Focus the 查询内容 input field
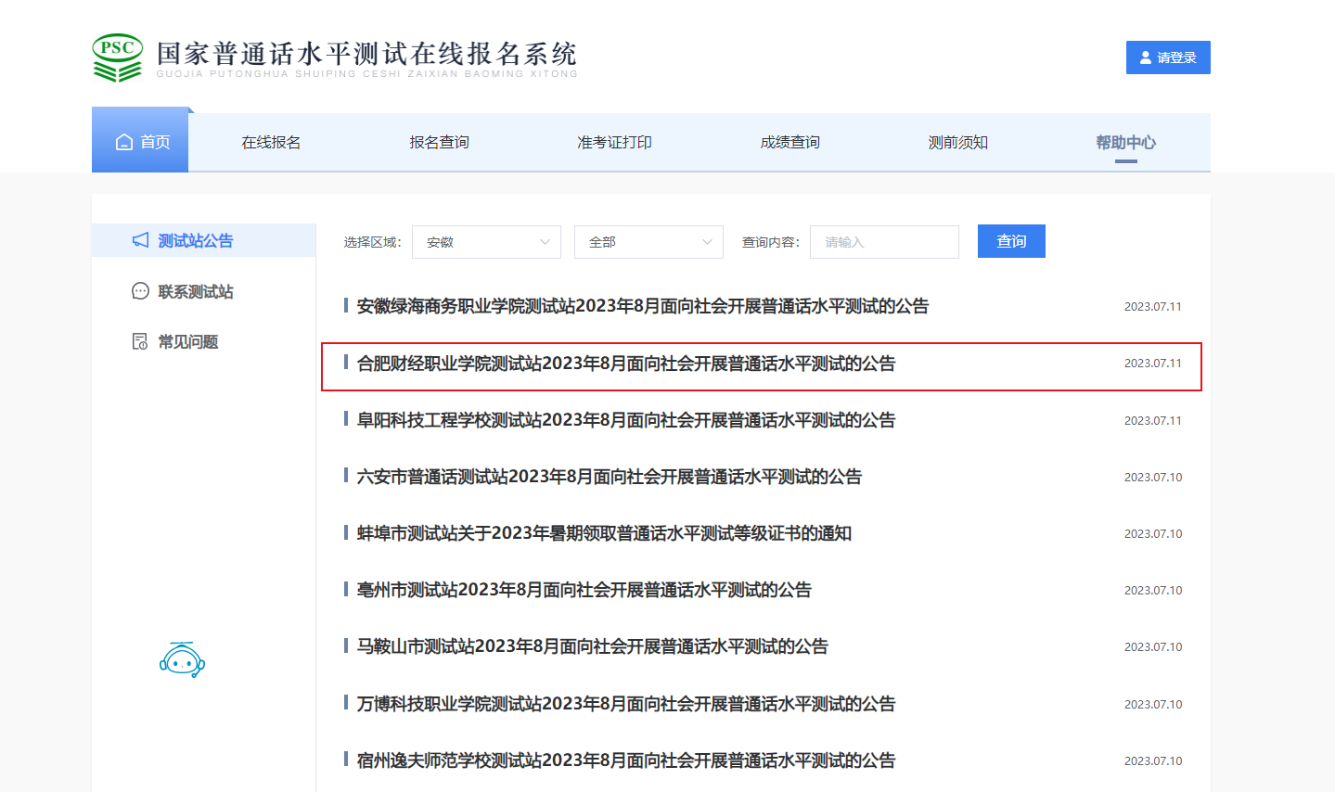This screenshot has width=1335, height=792. [x=884, y=242]
